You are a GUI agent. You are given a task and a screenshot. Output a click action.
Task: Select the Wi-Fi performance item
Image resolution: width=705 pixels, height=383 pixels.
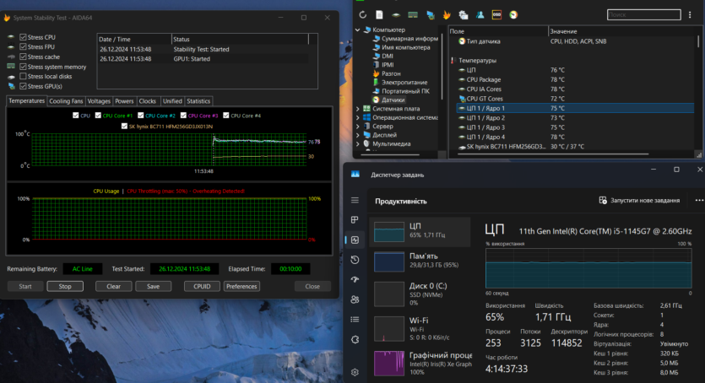click(420, 328)
